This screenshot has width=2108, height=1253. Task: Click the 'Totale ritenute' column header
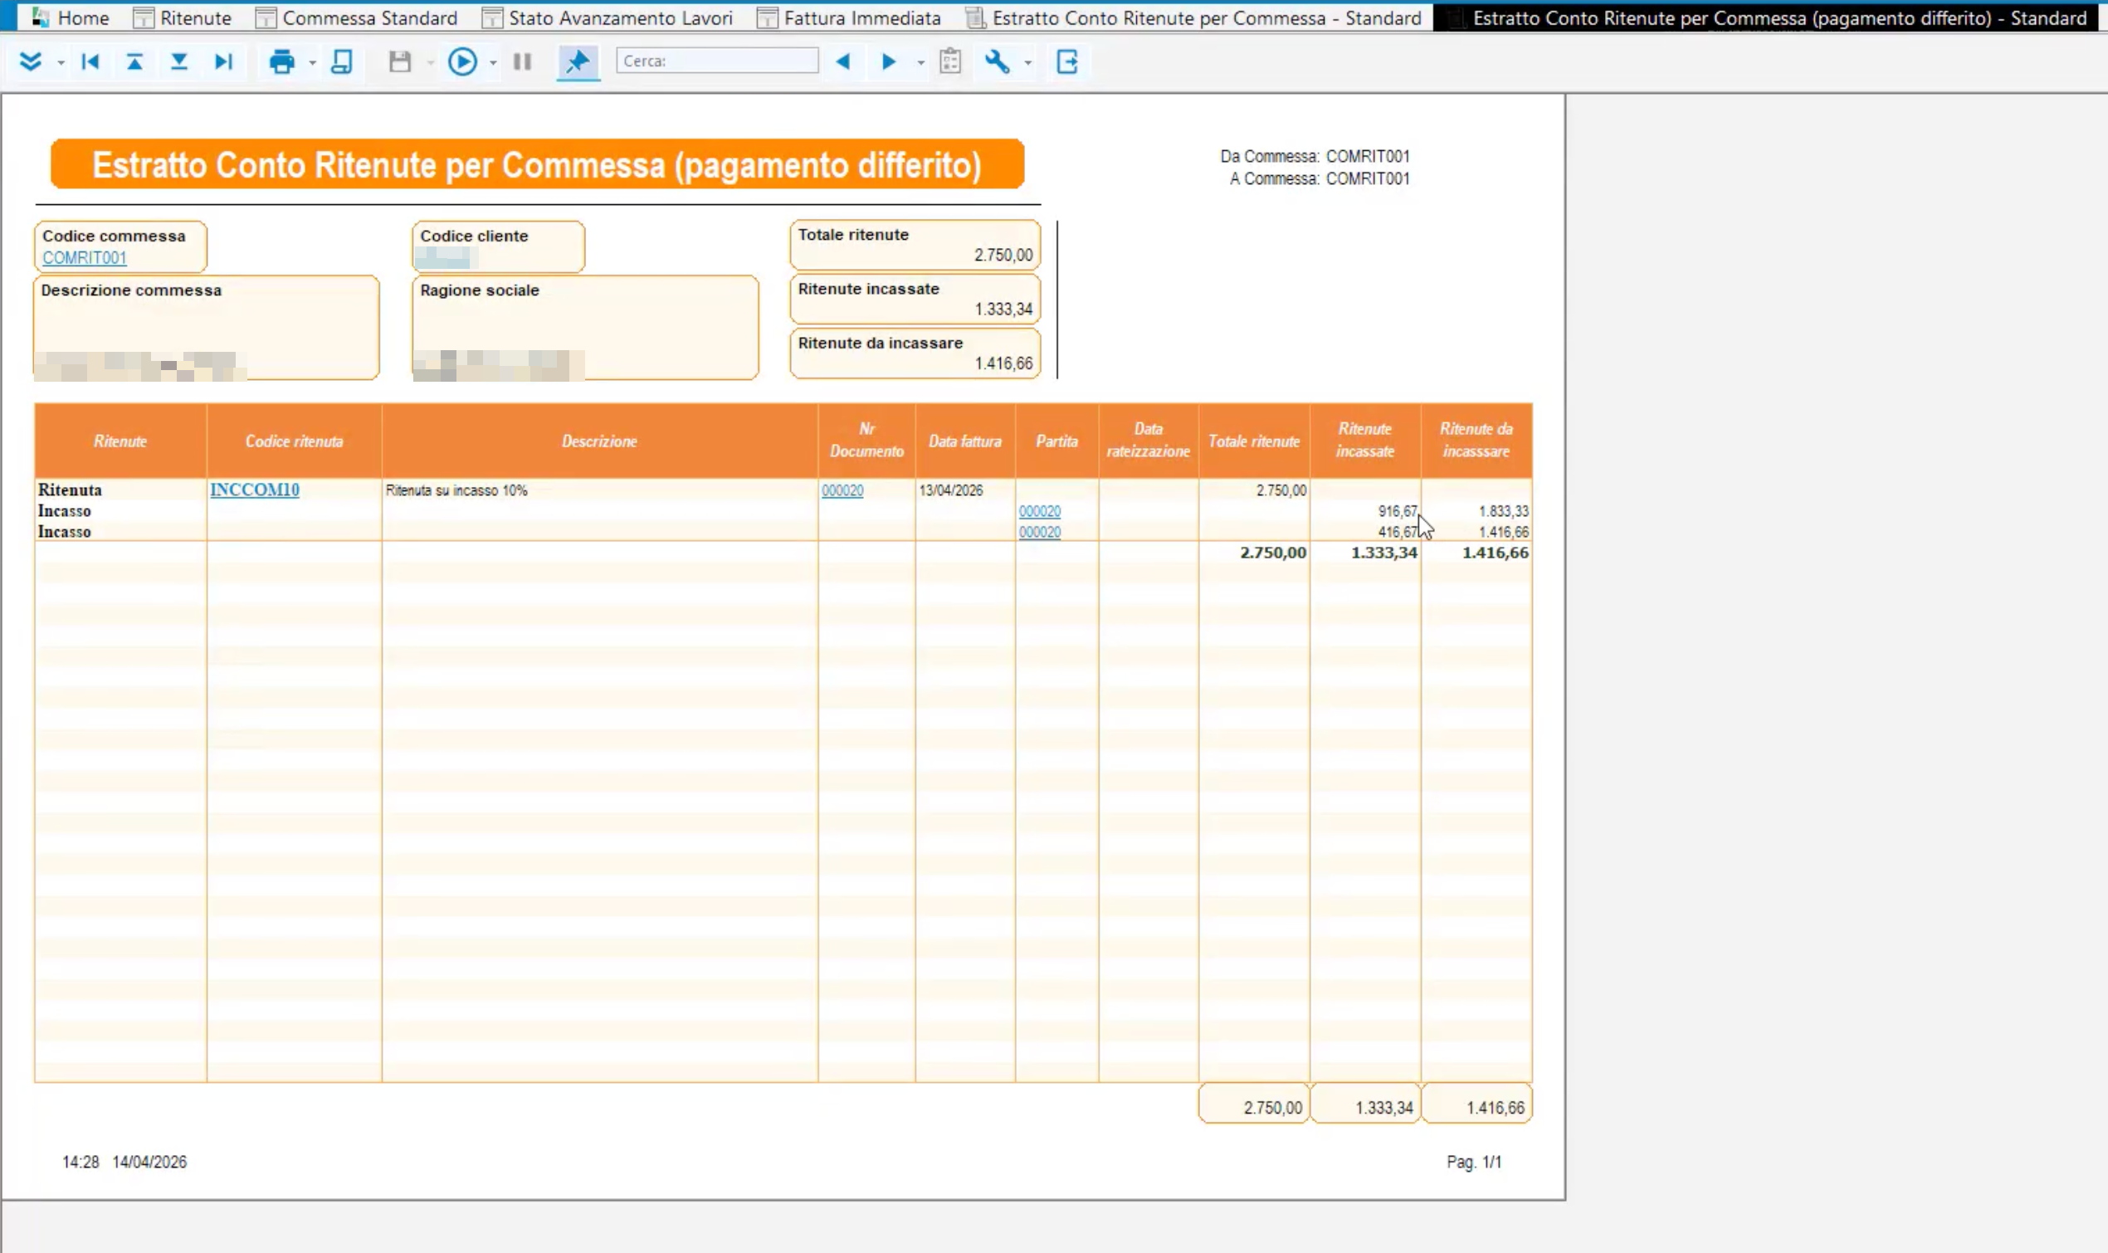(x=1254, y=441)
